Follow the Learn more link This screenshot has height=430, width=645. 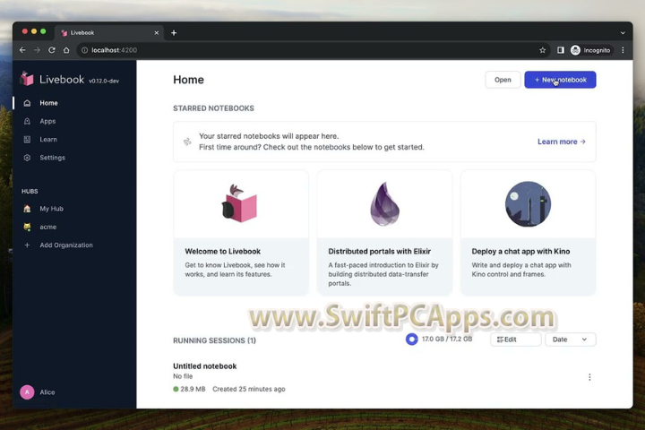[561, 142]
